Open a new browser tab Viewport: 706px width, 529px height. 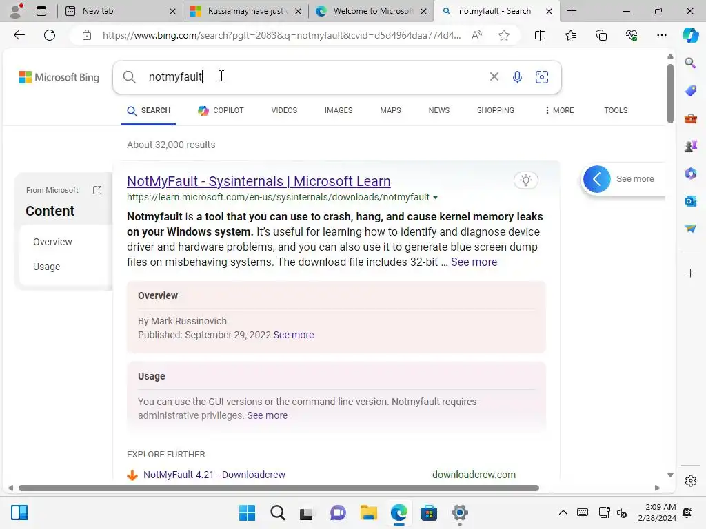[x=572, y=11]
